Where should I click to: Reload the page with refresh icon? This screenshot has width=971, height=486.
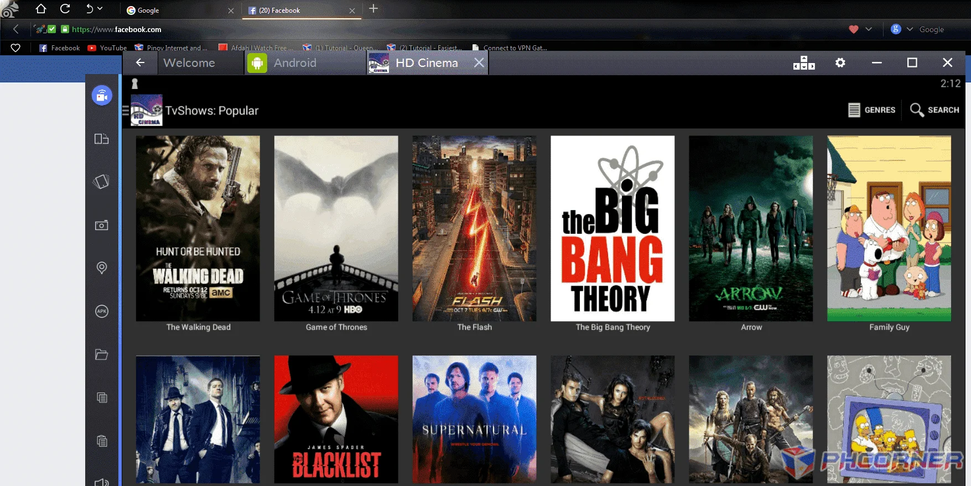click(x=65, y=8)
